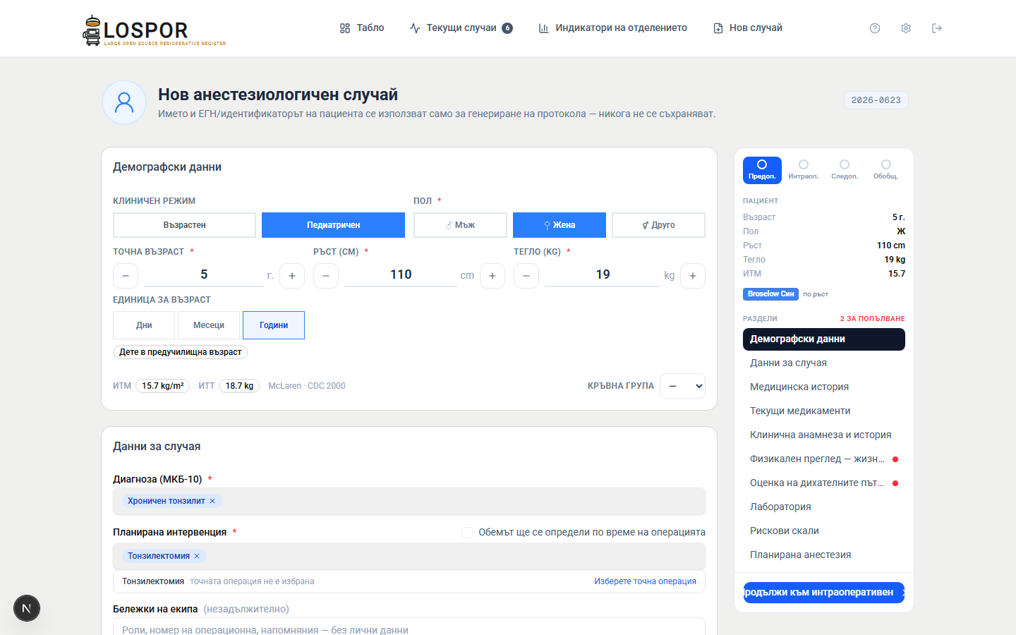This screenshot has height=635, width=1016.
Task: Click Дете в предучилищна възраст chip
Action: (180, 352)
